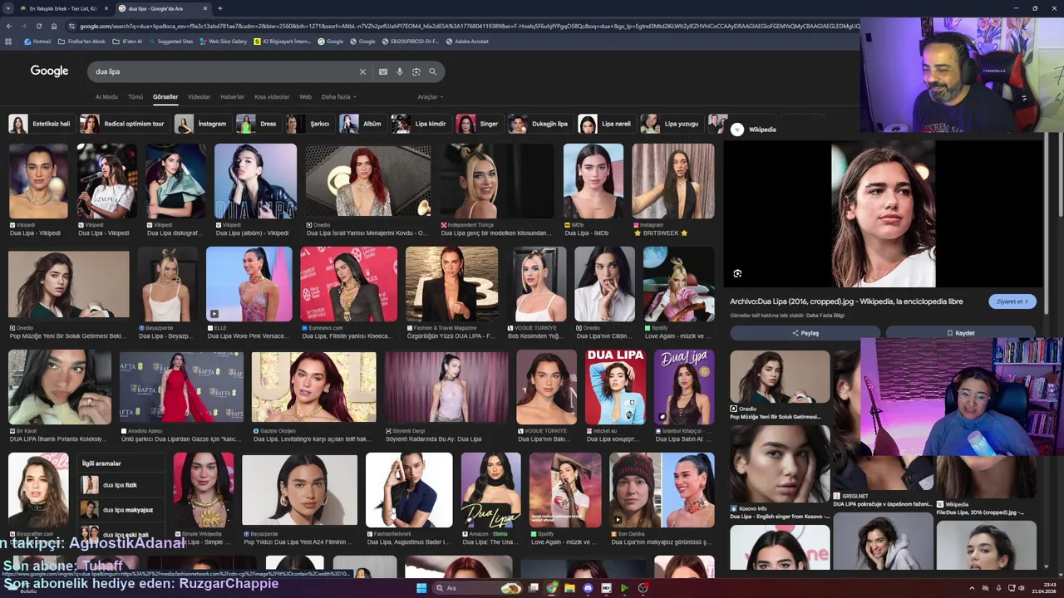Open the 'Firefox'tan Alındı' bookmark folder

[x=81, y=41]
